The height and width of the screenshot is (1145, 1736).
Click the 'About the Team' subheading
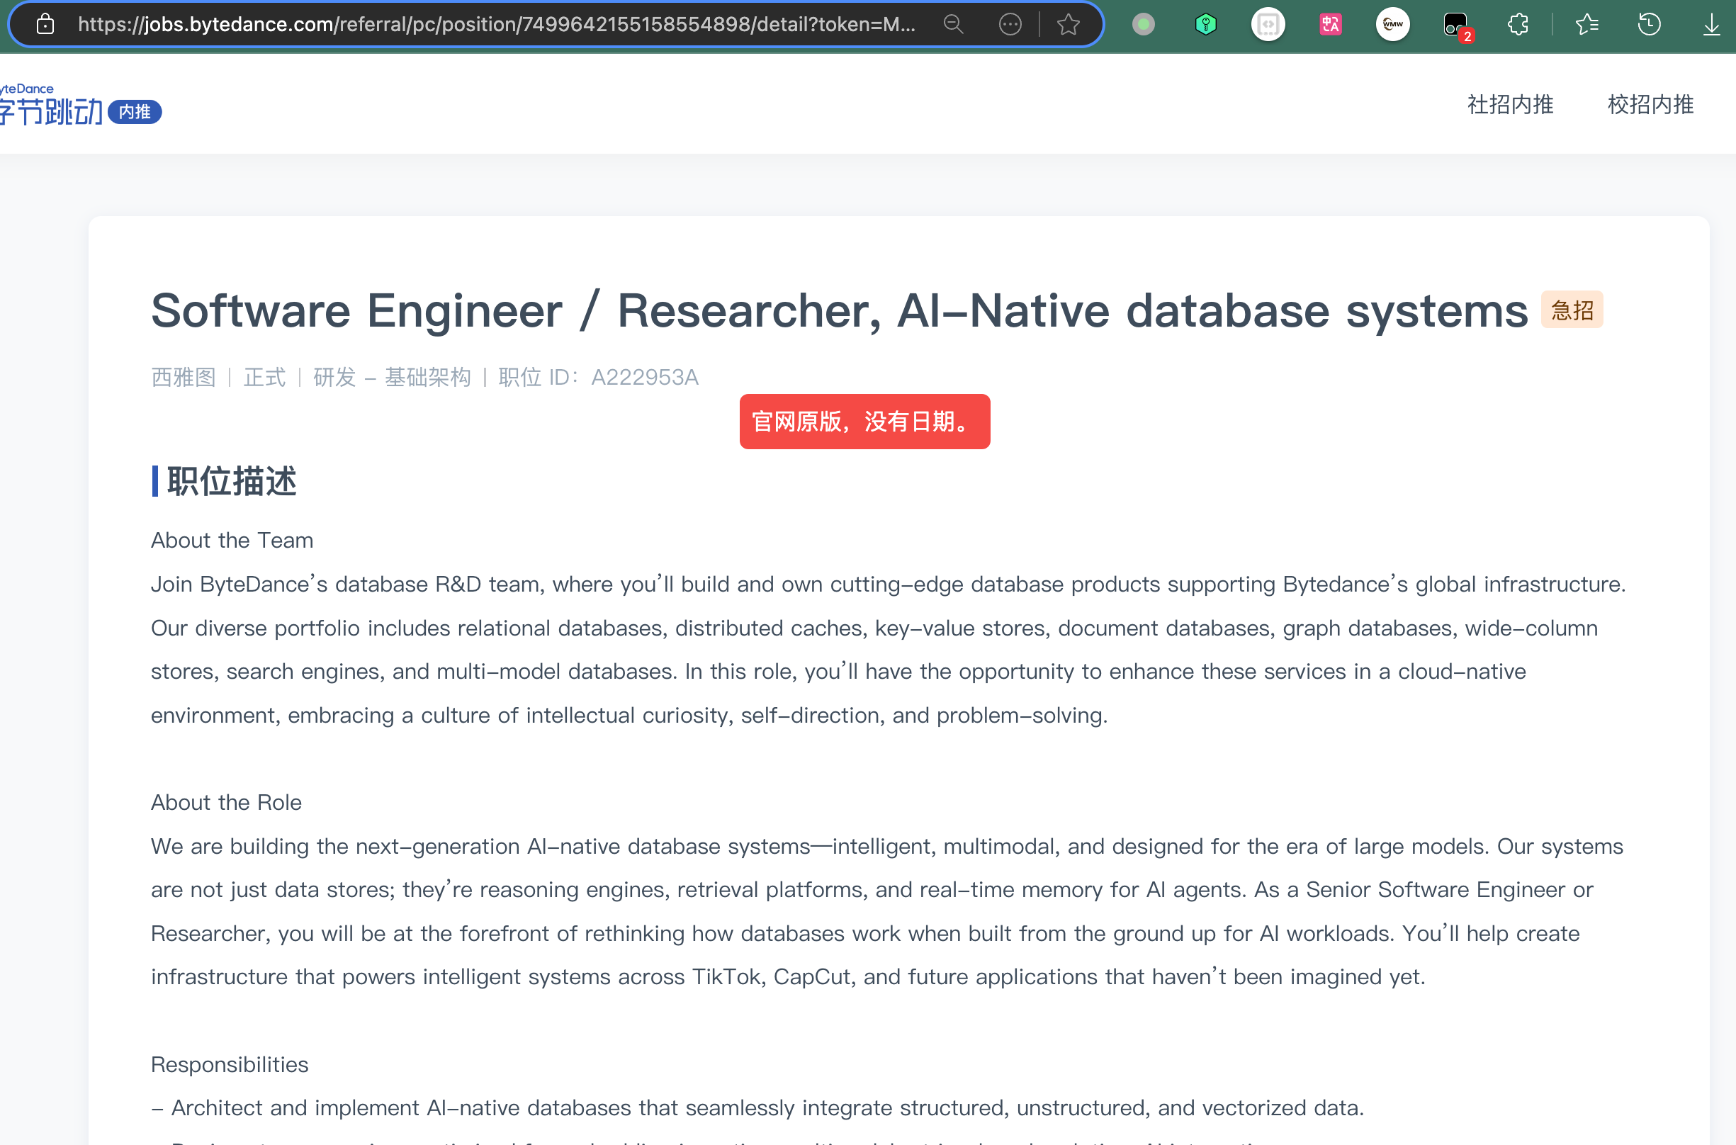[232, 541]
